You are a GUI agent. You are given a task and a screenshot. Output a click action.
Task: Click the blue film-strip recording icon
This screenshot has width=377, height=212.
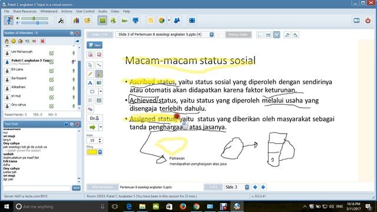click(x=192, y=21)
